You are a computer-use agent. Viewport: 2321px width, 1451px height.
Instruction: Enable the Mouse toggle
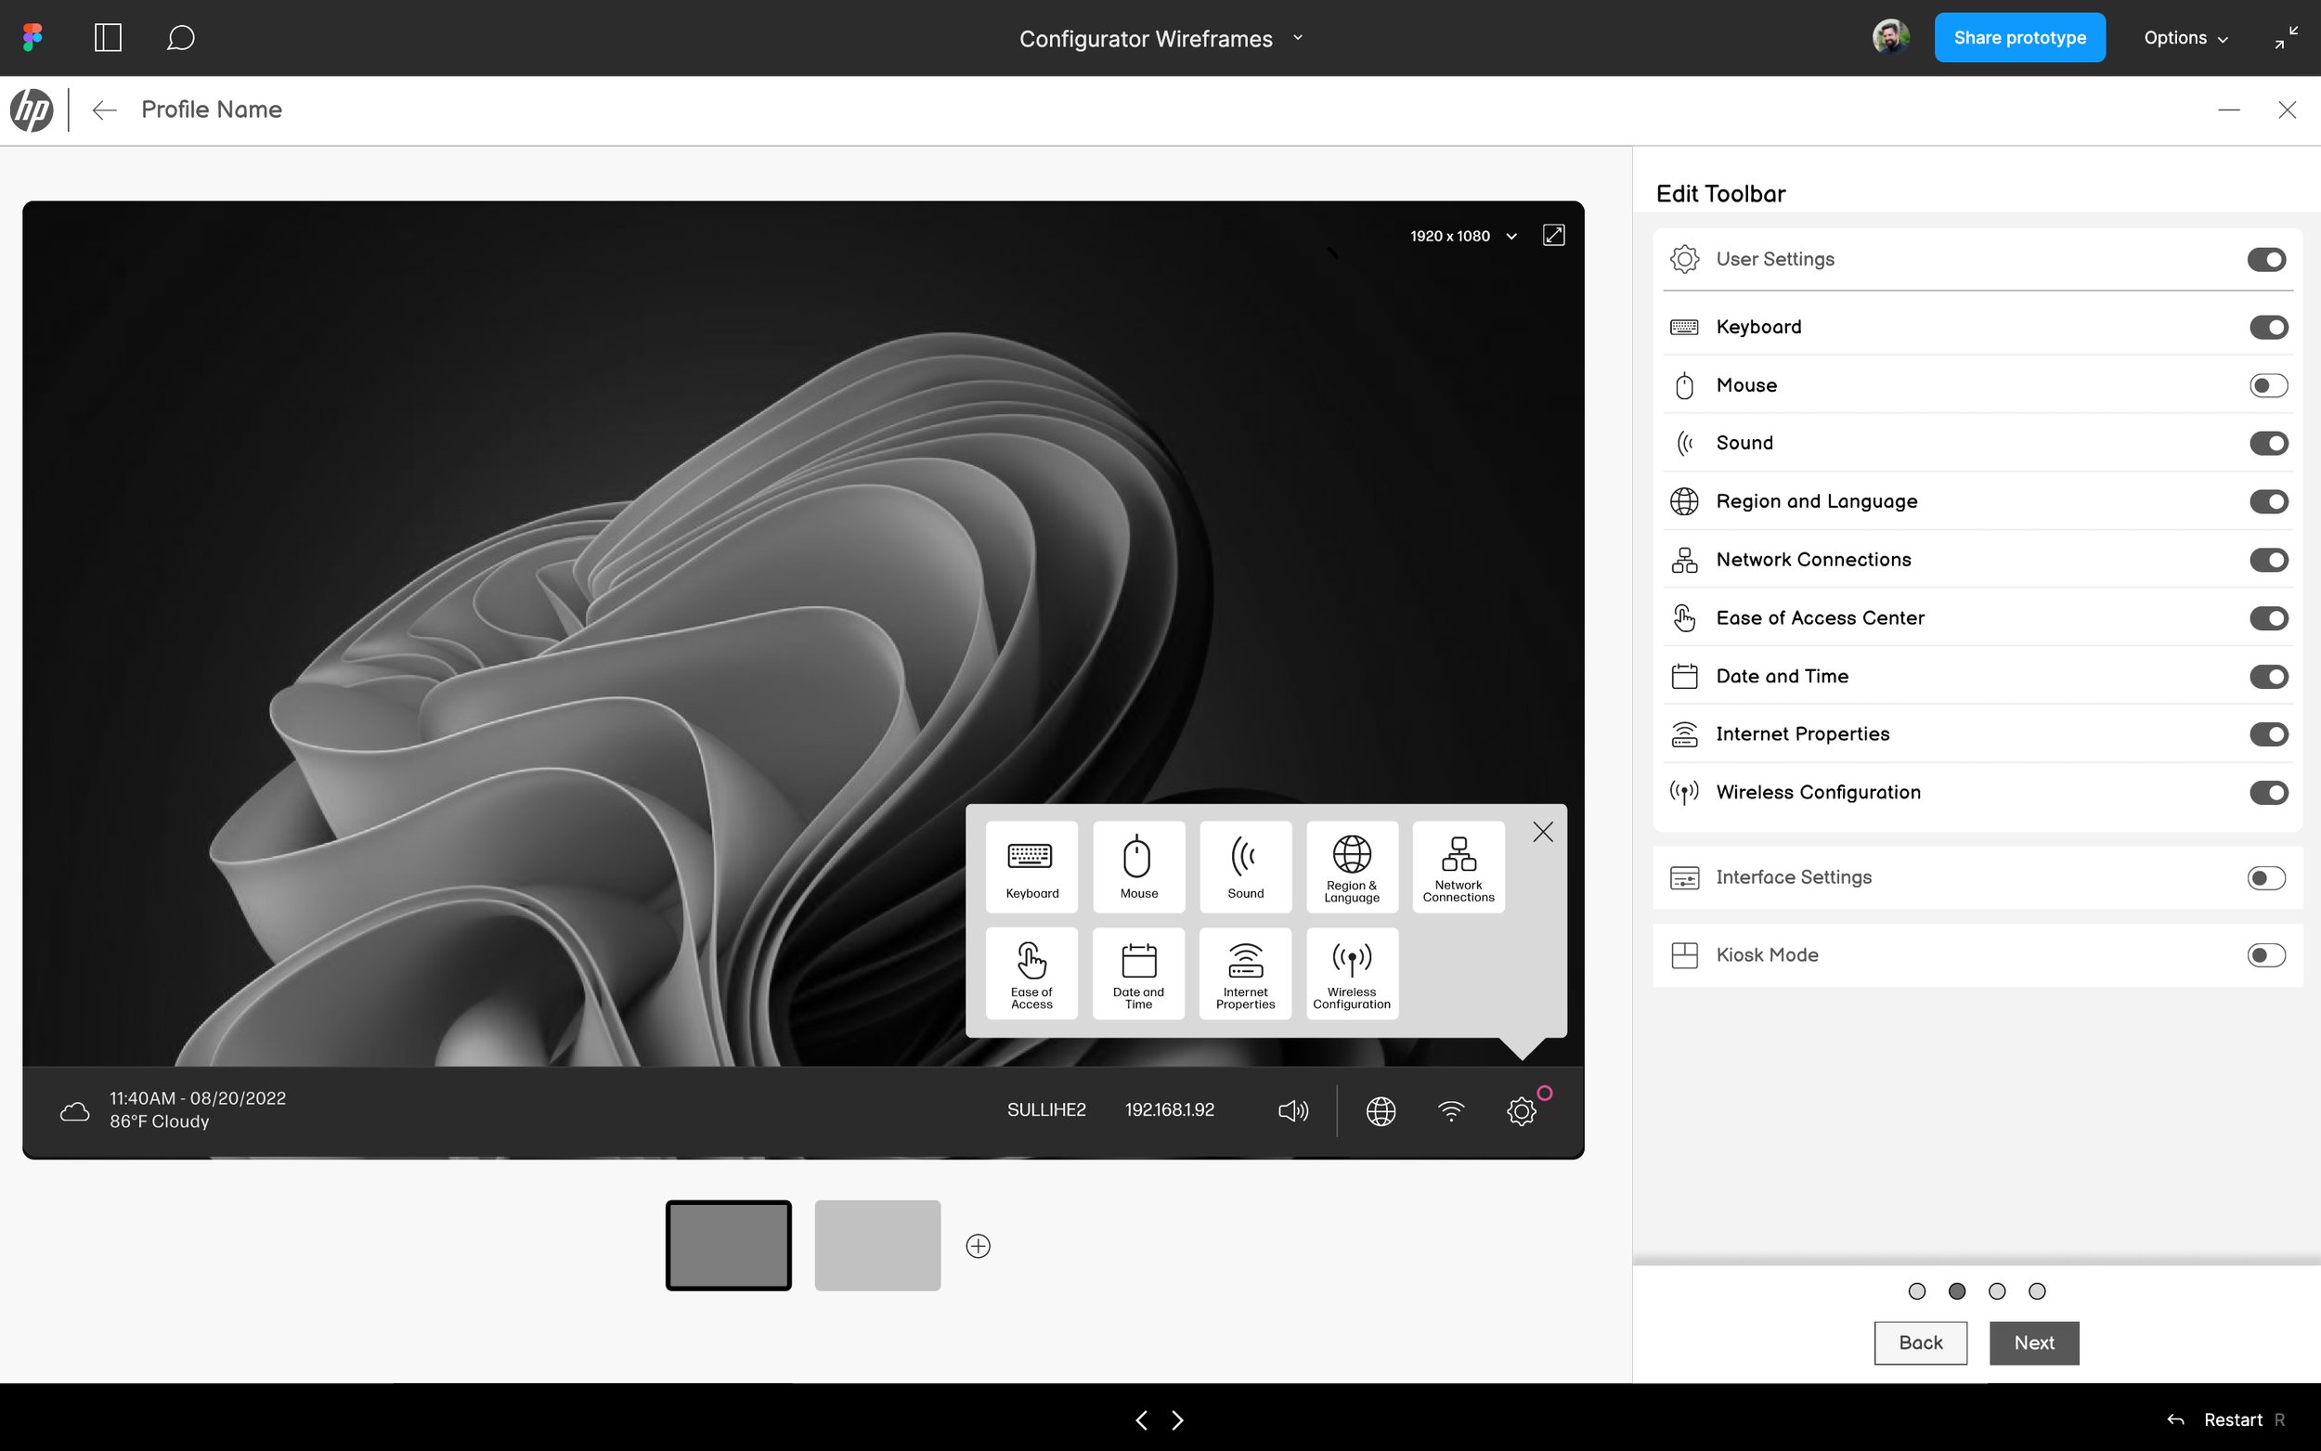click(x=2267, y=385)
